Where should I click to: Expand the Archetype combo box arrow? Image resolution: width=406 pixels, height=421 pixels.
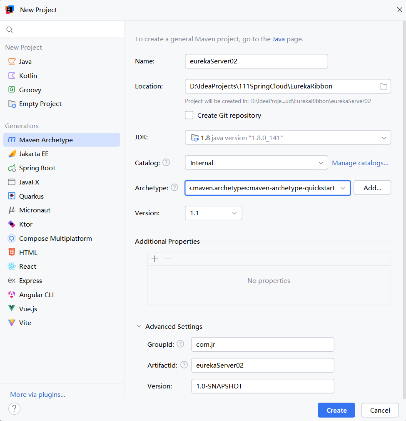343,188
